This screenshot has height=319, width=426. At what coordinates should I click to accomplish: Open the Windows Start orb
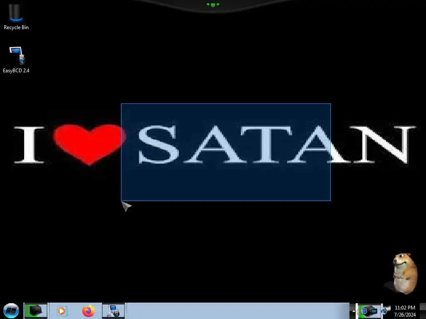[x=11, y=311]
